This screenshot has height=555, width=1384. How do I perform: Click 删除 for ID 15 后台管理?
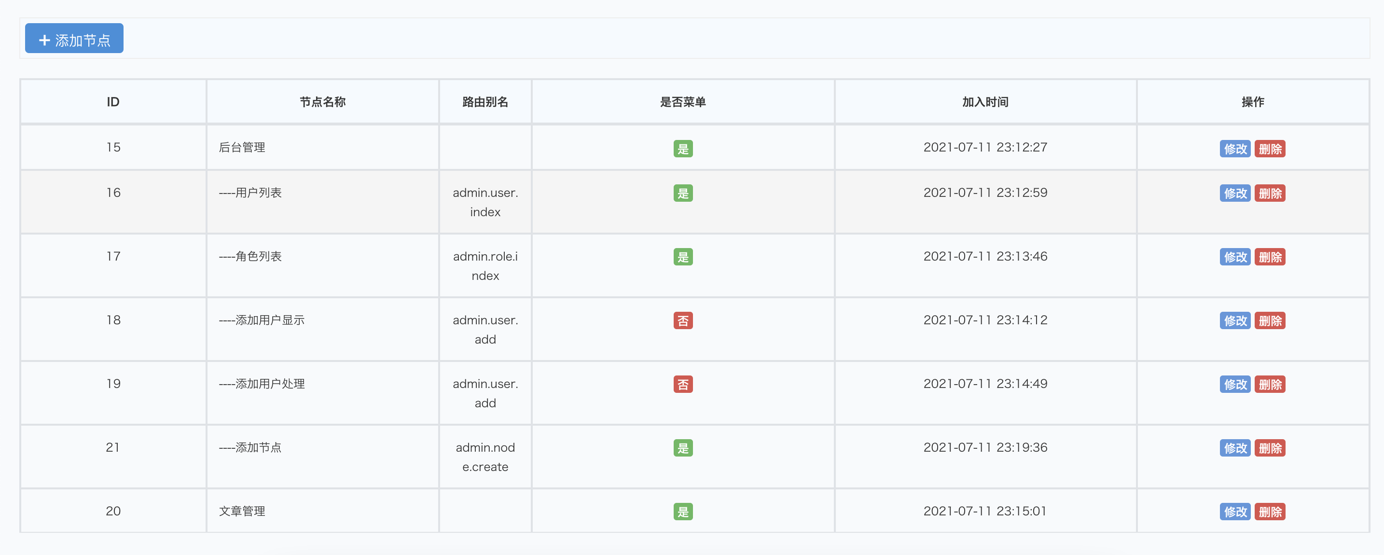coord(1270,149)
